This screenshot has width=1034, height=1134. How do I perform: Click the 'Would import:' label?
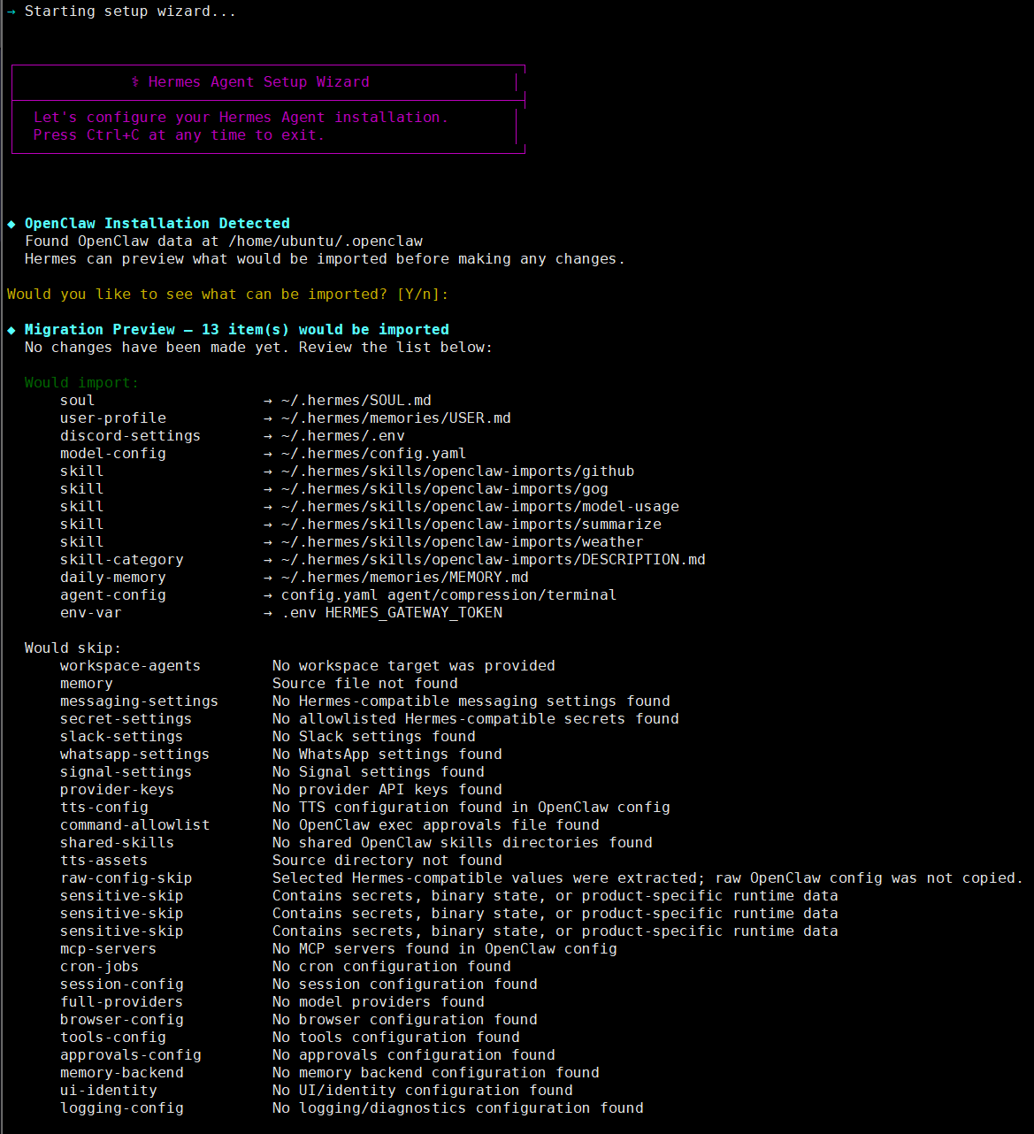82,382
